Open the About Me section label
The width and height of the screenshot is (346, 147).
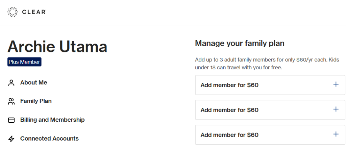click(x=33, y=82)
